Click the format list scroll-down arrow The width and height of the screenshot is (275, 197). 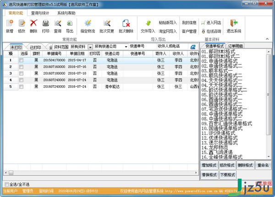coord(269,157)
